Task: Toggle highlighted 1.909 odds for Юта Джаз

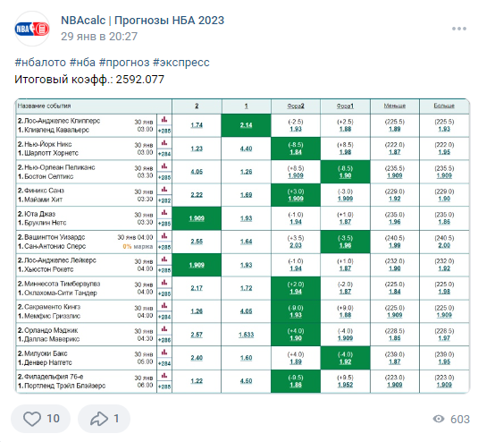Action: pyautogui.click(x=197, y=218)
